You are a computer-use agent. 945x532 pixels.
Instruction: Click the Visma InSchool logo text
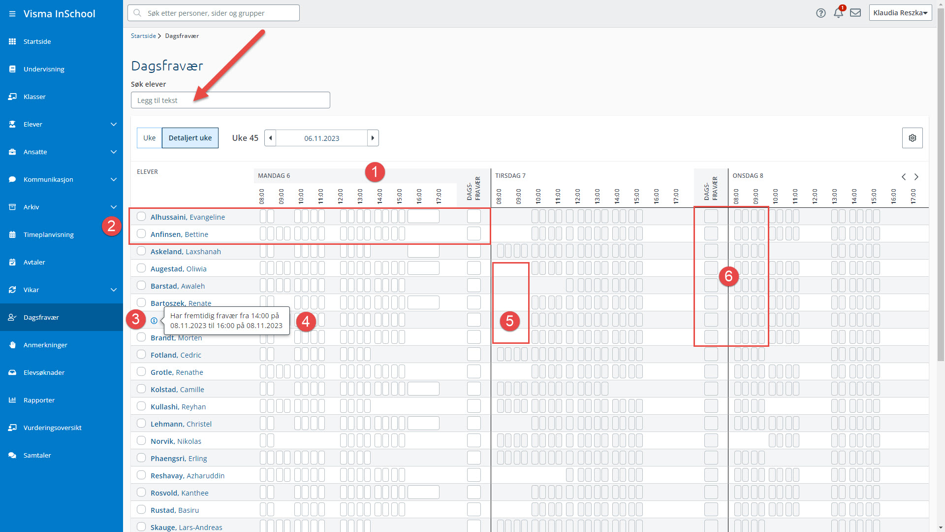(60, 14)
